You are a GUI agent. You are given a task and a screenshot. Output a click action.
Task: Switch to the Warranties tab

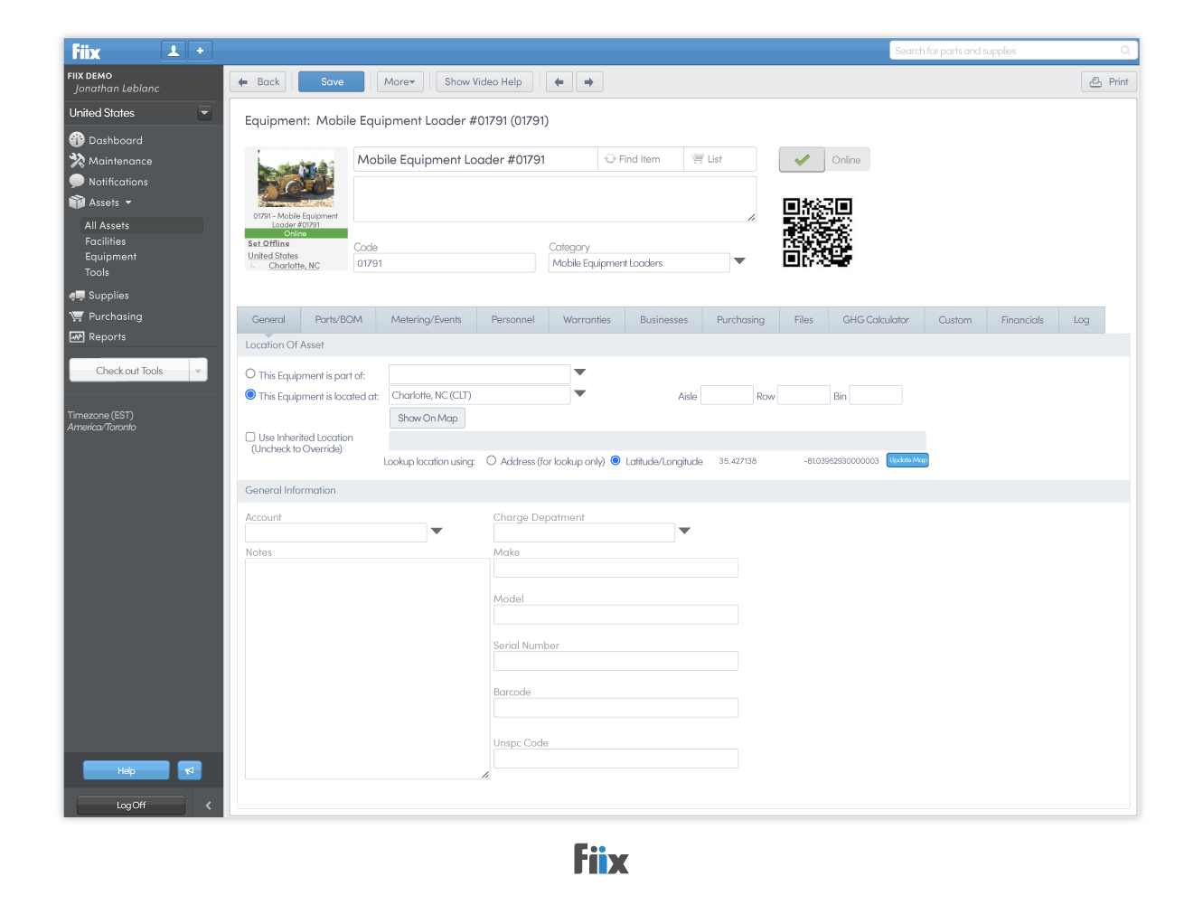[587, 320]
